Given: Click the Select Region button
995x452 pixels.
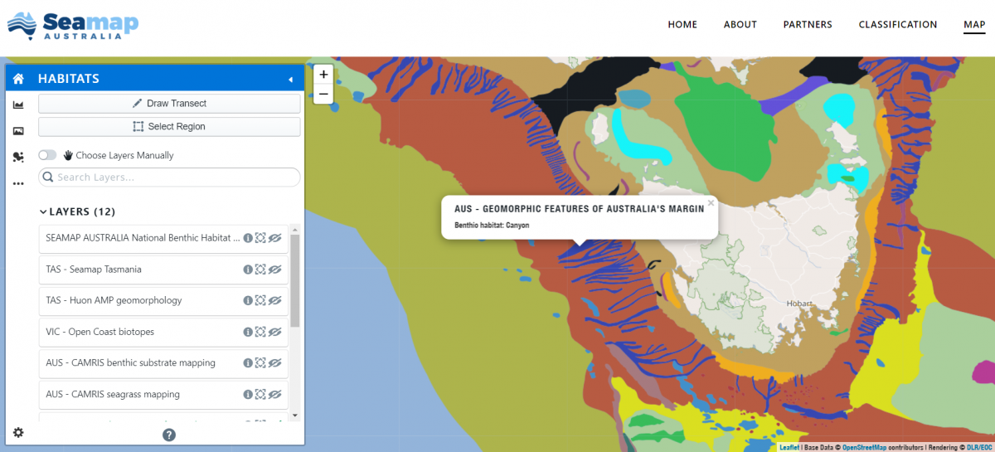Looking at the screenshot, I should pyautogui.click(x=169, y=127).
